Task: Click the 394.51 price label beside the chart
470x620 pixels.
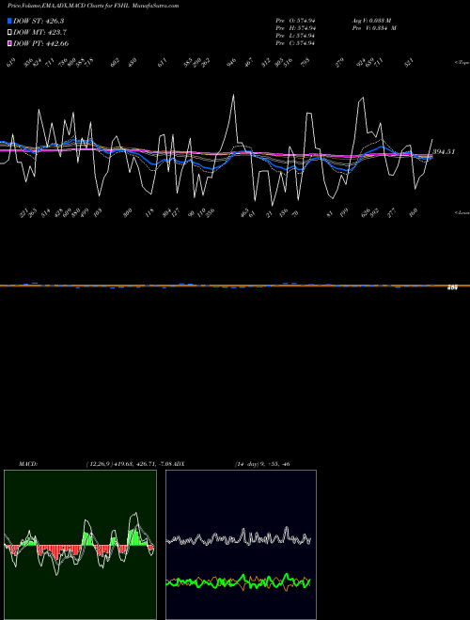Action: pos(444,151)
